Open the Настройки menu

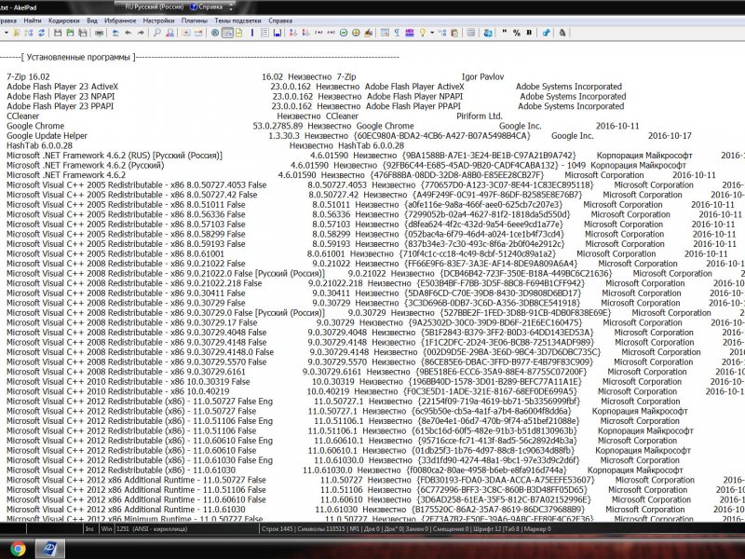158,20
